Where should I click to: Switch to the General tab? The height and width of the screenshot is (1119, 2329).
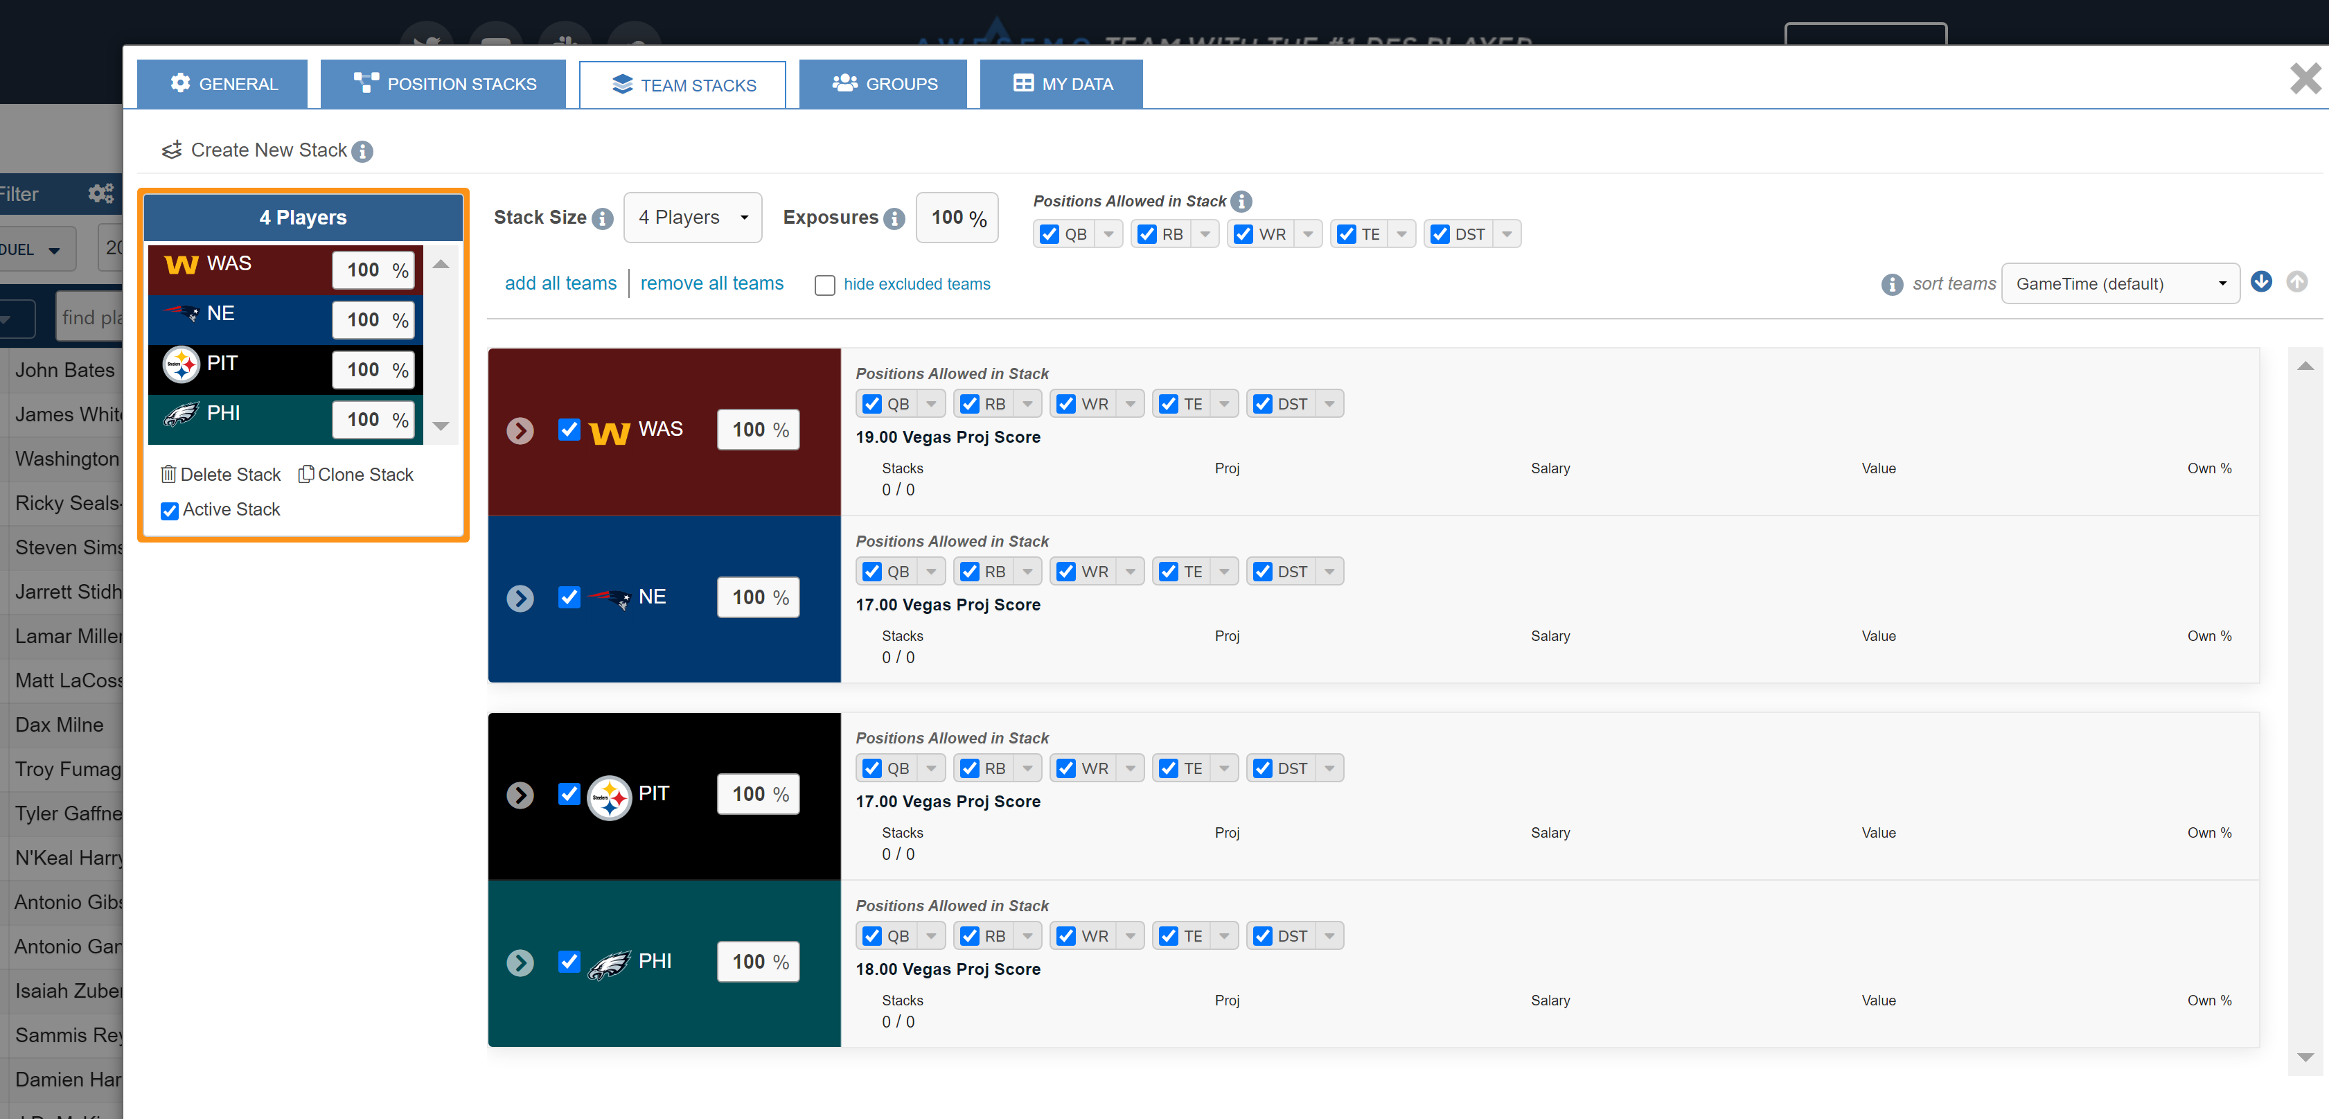(x=222, y=84)
